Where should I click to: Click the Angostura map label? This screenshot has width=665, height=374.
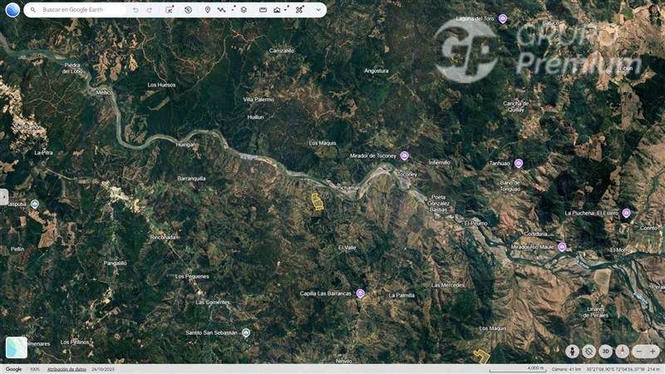point(377,71)
